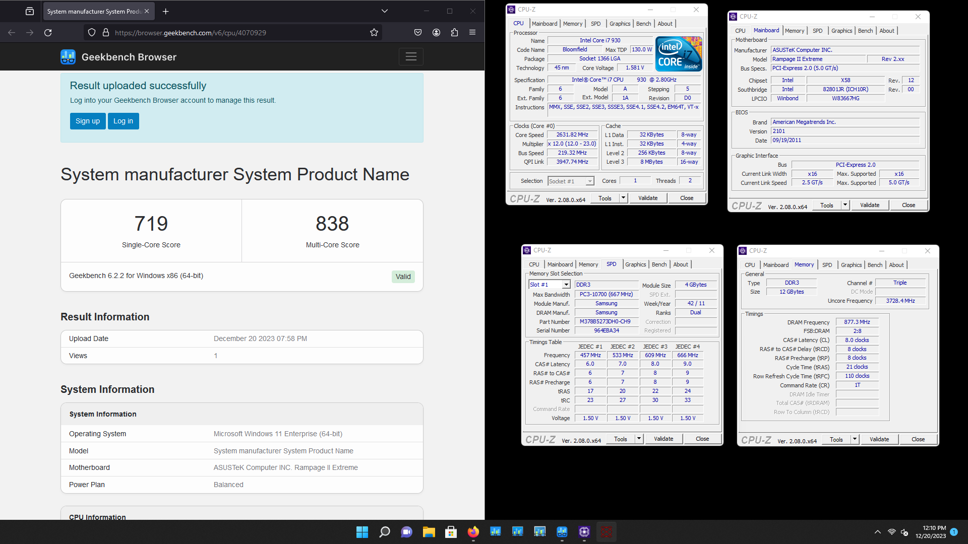
Task: Open the Chat app on the taskbar
Action: tap(406, 532)
